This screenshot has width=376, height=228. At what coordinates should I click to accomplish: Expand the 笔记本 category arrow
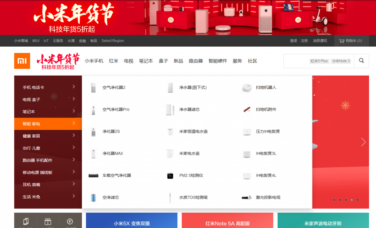point(74,111)
